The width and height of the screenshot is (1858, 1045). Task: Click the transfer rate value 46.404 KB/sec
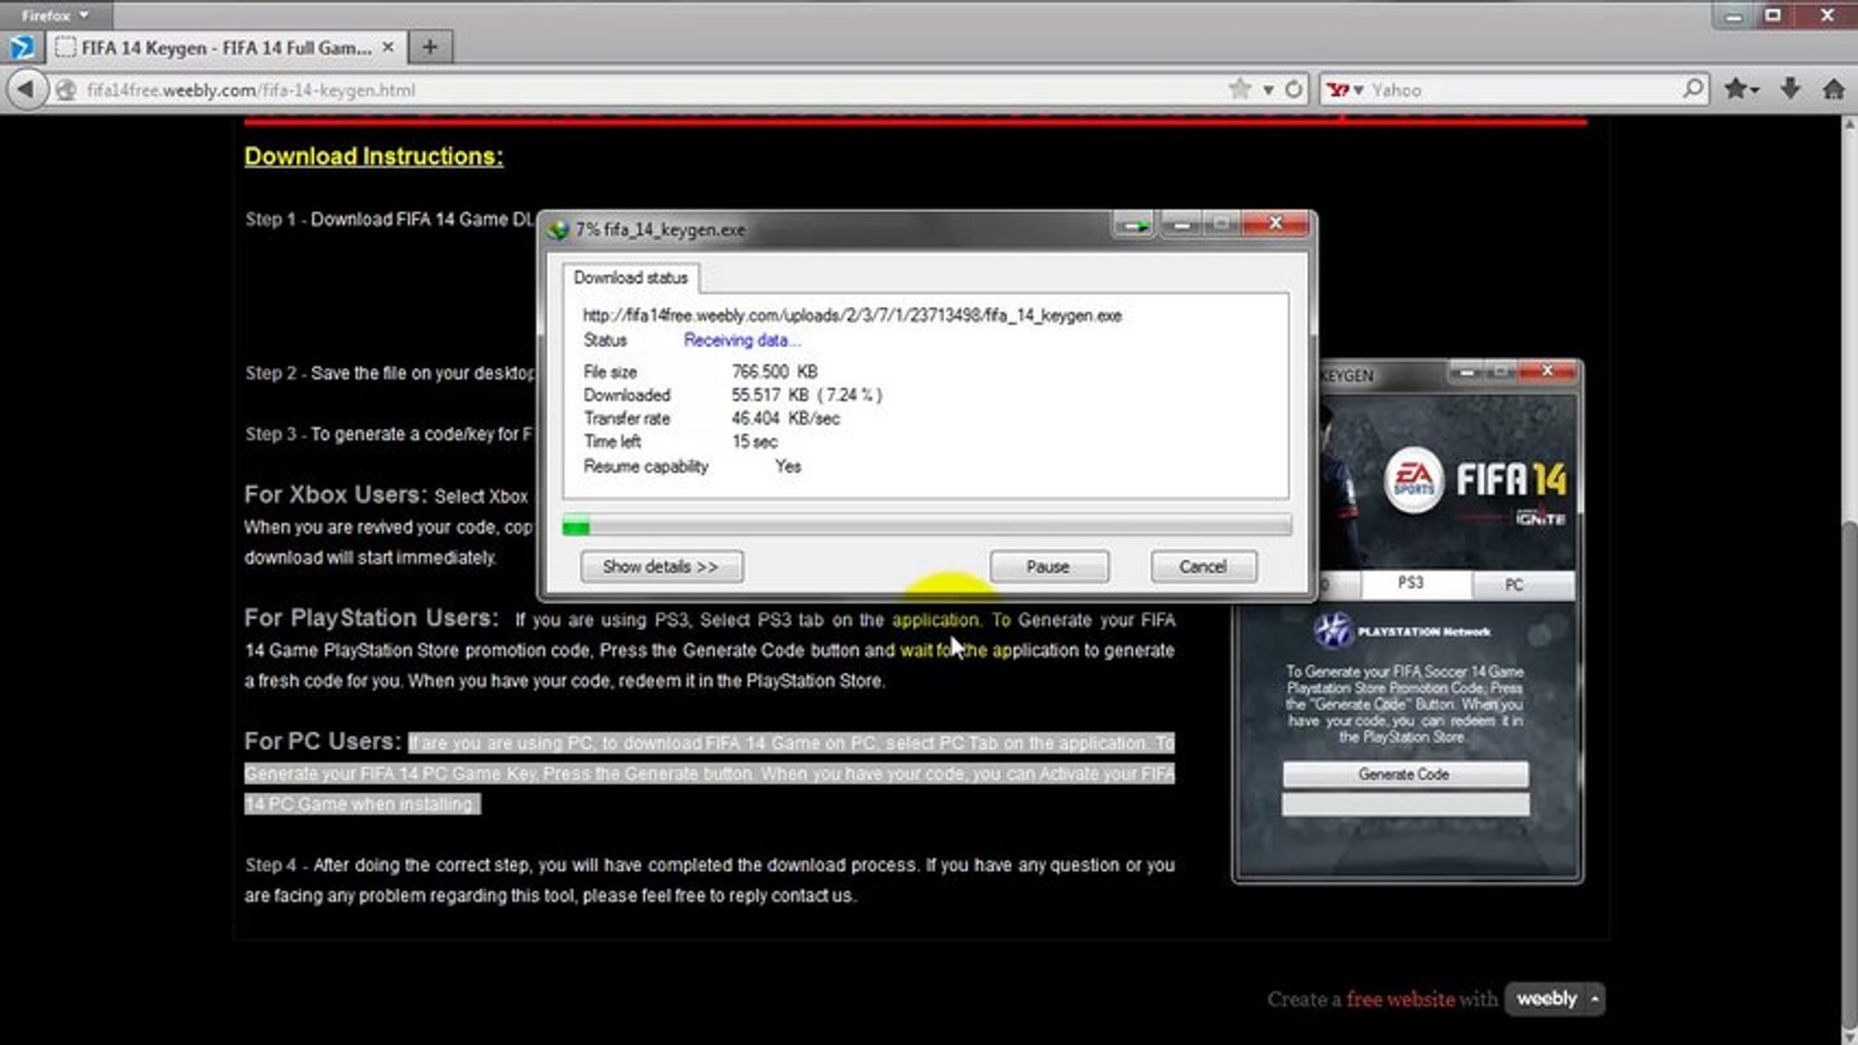785,419
